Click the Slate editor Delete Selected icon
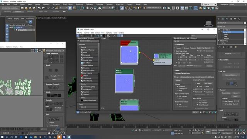The image size is (247, 139). click(x=91, y=36)
